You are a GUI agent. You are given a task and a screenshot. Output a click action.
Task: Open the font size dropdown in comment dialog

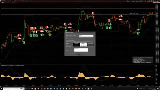pos(86,37)
